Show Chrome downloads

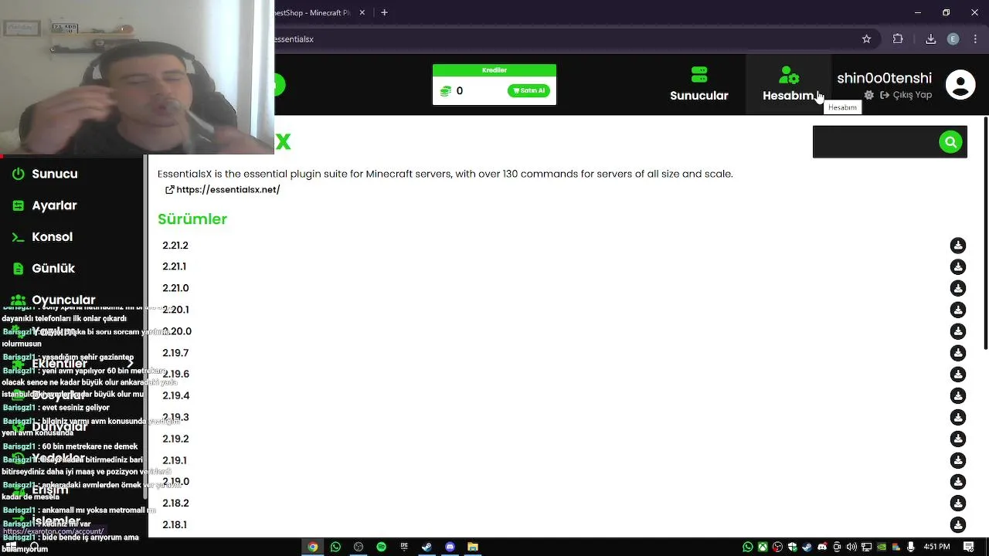point(931,39)
